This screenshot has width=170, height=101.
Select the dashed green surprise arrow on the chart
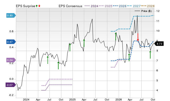click(x=48, y=60)
